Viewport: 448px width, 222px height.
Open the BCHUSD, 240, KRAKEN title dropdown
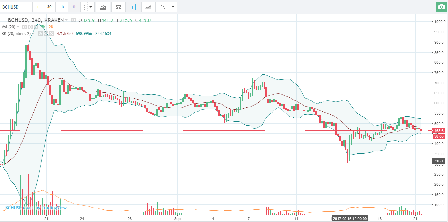coord(67,20)
